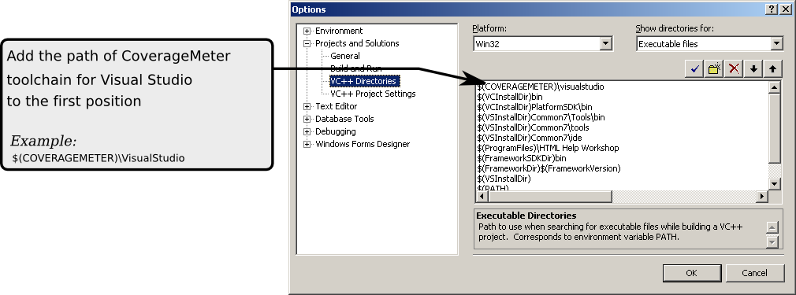Click directory list vertical scrollbar up arrow

click(x=774, y=87)
